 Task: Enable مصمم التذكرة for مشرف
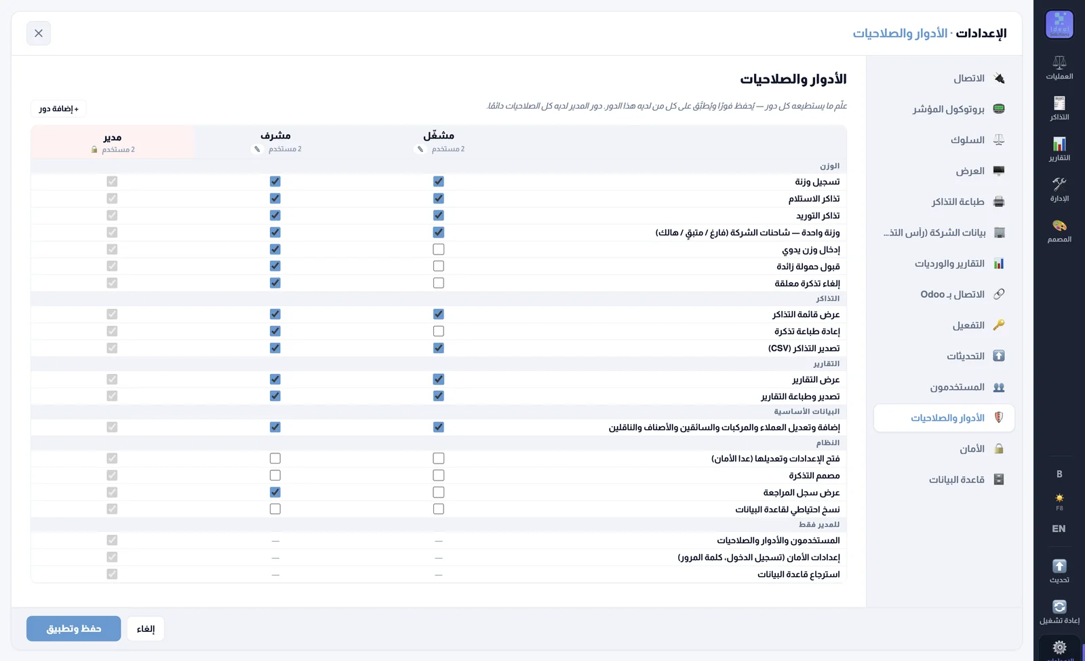(275, 475)
